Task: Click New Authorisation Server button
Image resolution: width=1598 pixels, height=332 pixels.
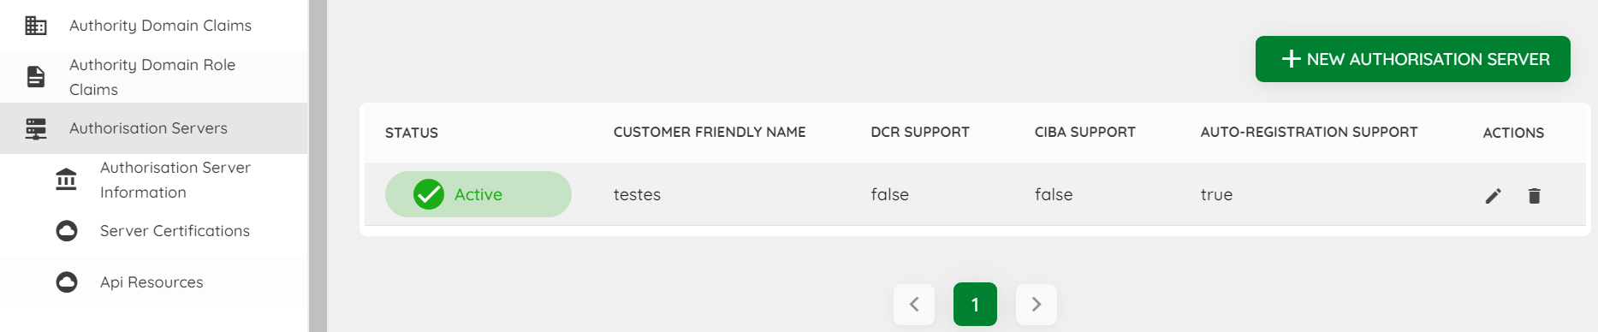Action: click(1412, 59)
